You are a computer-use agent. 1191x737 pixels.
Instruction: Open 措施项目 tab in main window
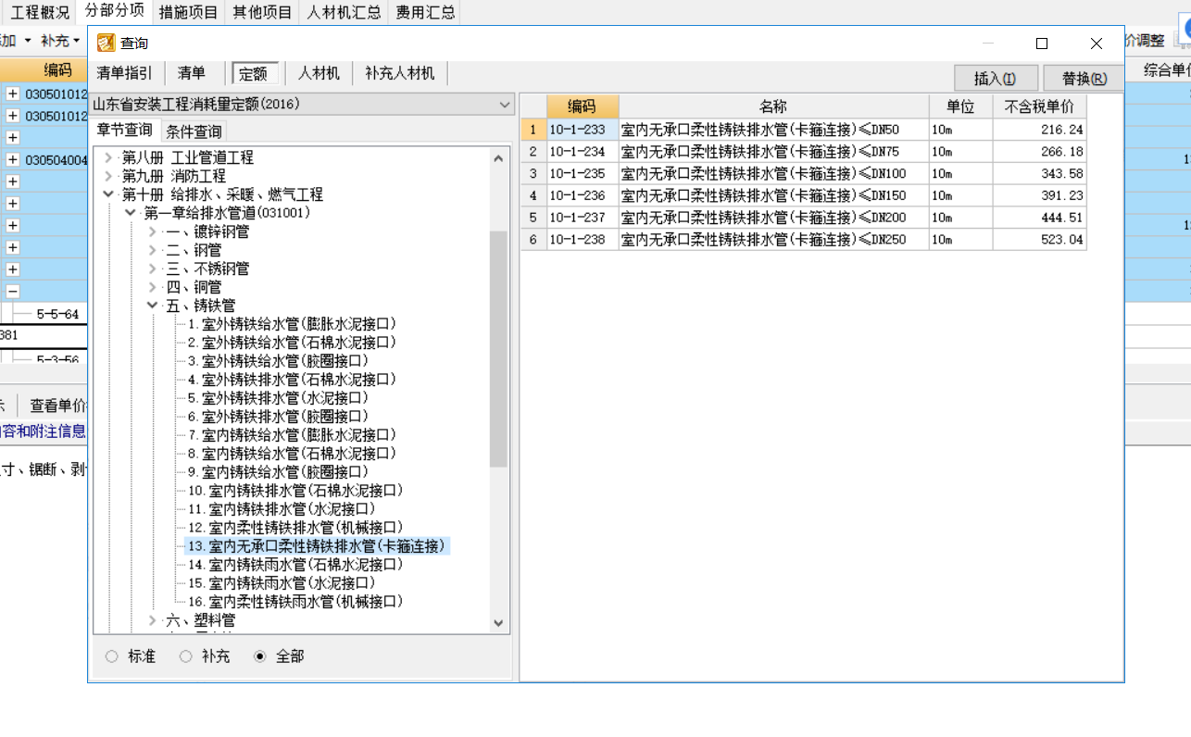(189, 13)
